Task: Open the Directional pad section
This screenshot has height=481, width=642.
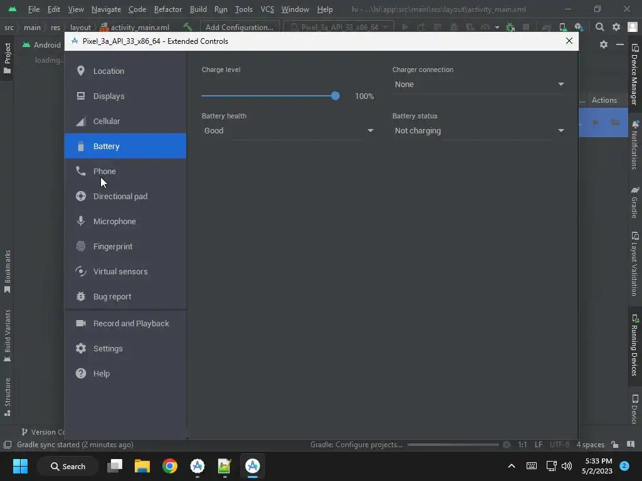Action: tap(125, 196)
